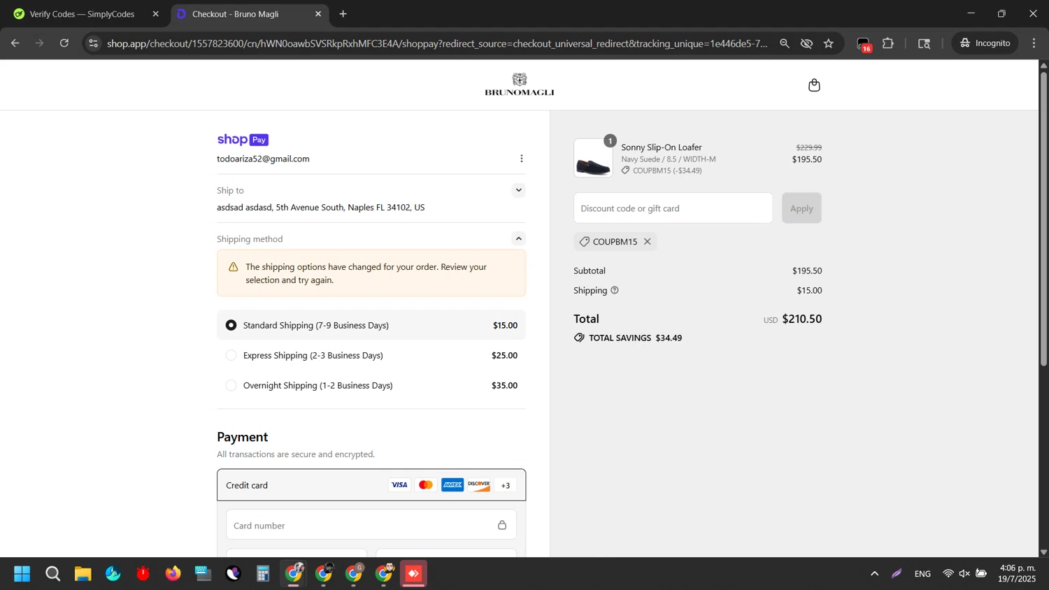The image size is (1049, 590).
Task: Click the American Express icon
Action: (x=452, y=485)
